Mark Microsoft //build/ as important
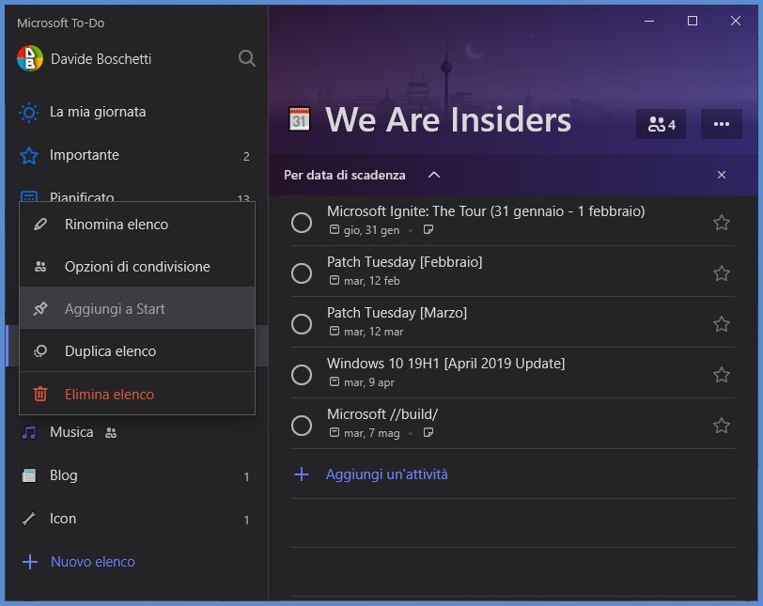 tap(721, 426)
